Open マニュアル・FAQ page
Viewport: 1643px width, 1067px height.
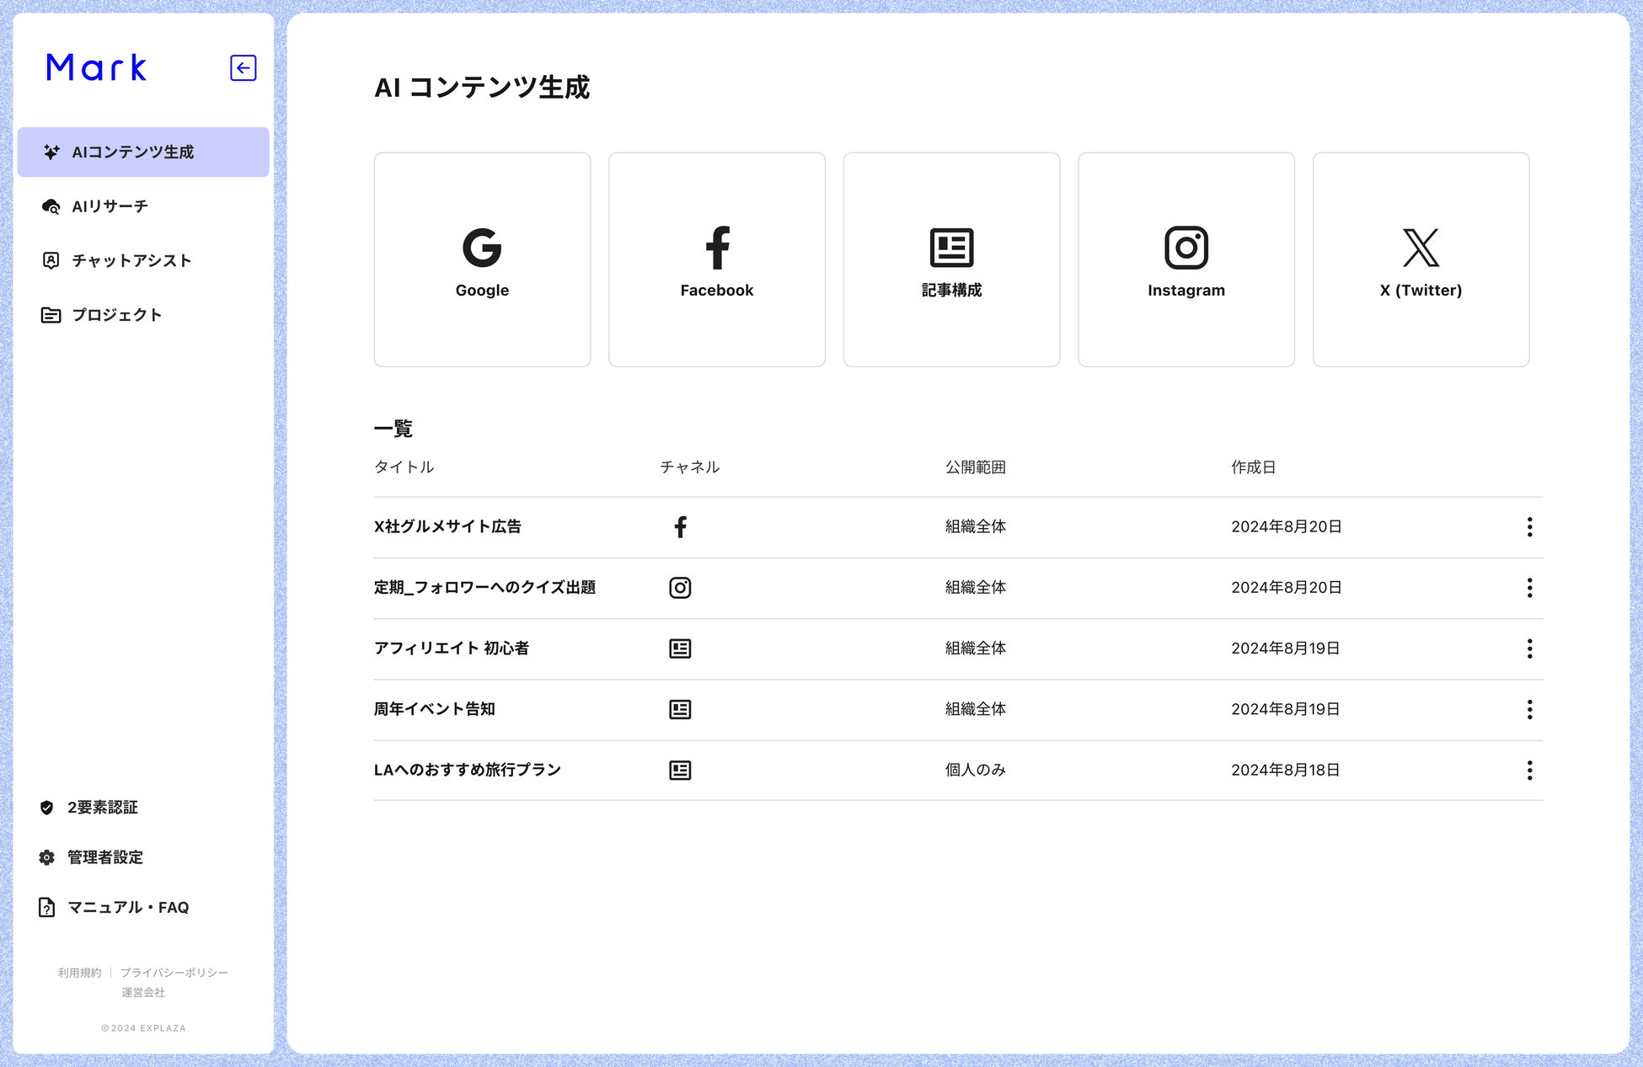coord(127,907)
